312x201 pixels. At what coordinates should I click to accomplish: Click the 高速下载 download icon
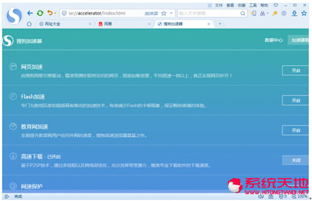tap(13, 157)
